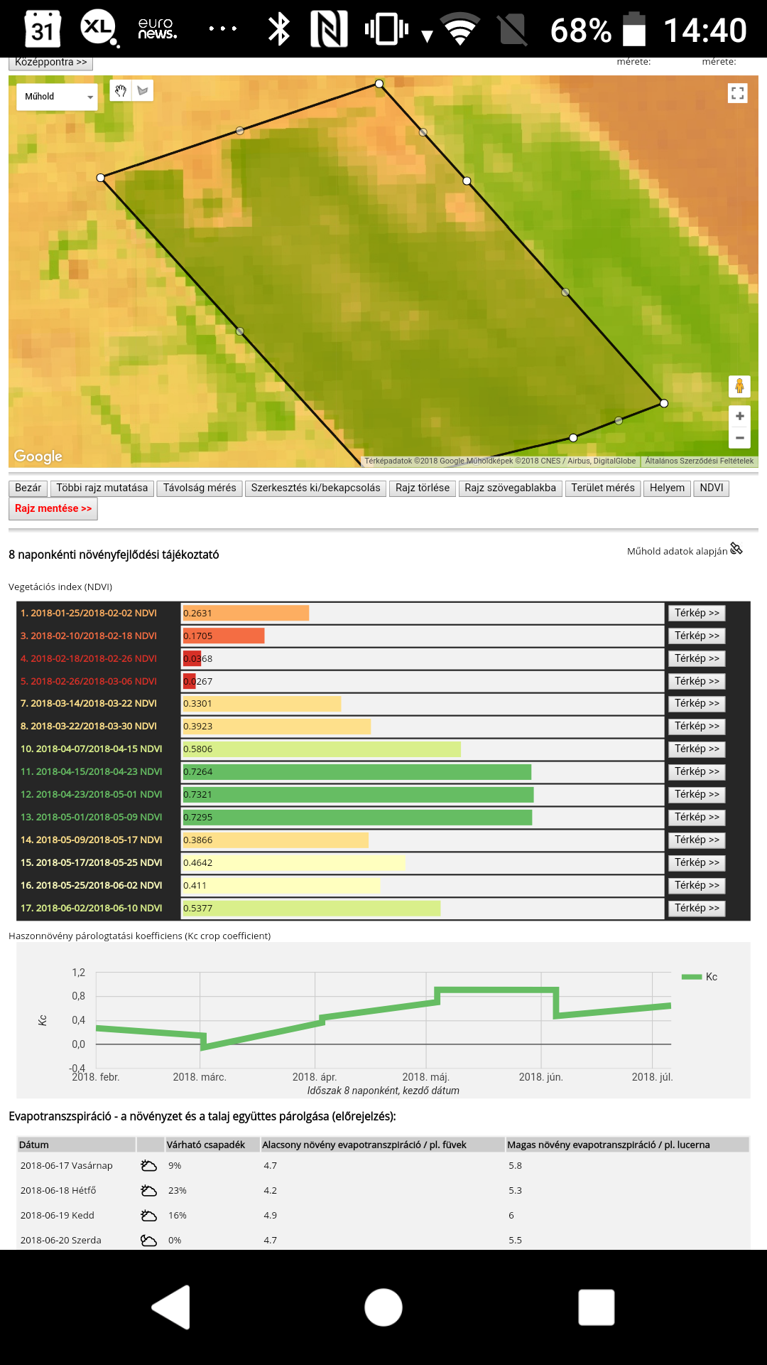Click the Rajz törlése button

pyautogui.click(x=422, y=488)
